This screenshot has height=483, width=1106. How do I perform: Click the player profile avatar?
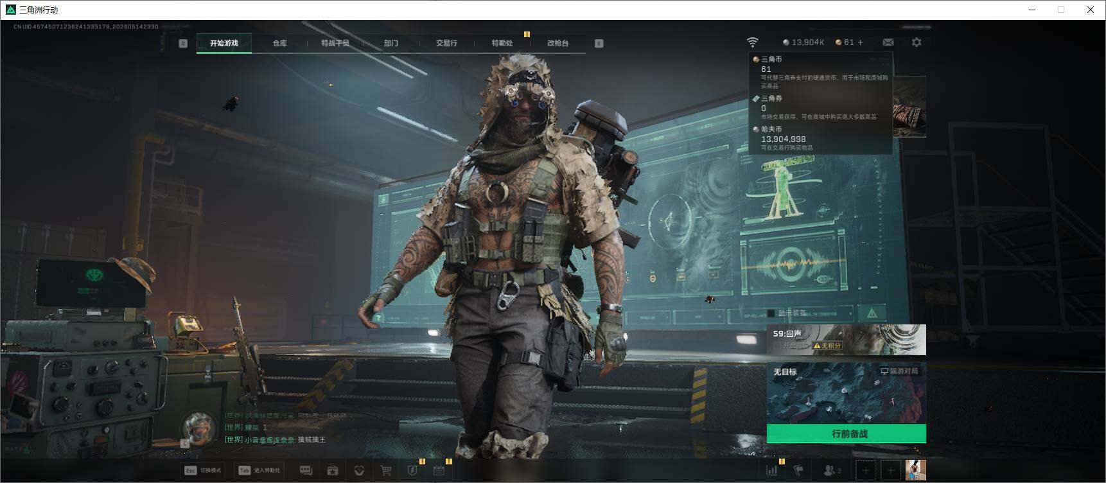pos(915,471)
